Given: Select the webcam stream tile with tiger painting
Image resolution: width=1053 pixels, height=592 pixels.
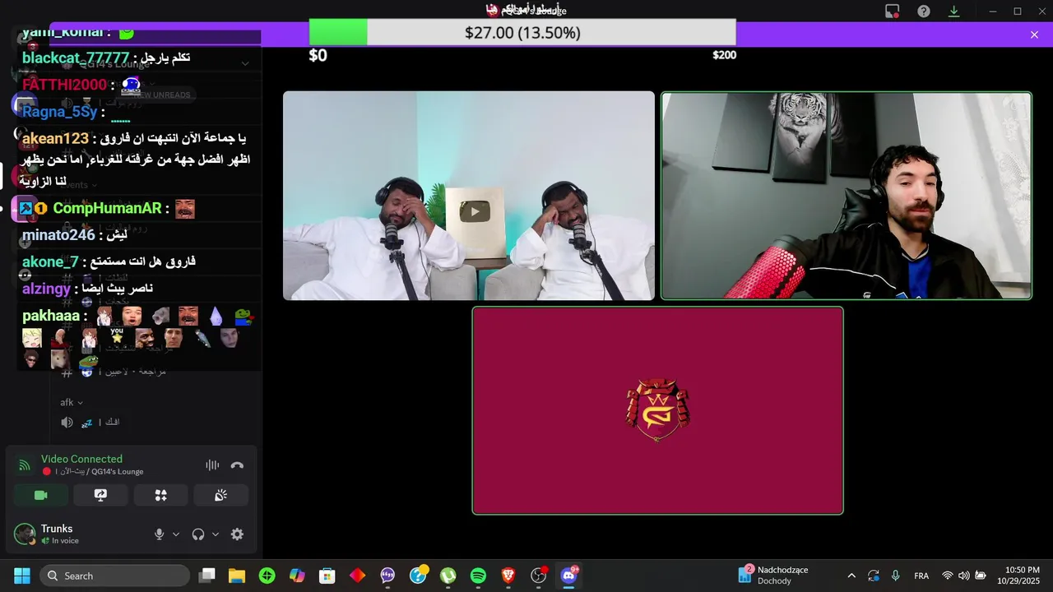Looking at the screenshot, I should click(x=847, y=196).
